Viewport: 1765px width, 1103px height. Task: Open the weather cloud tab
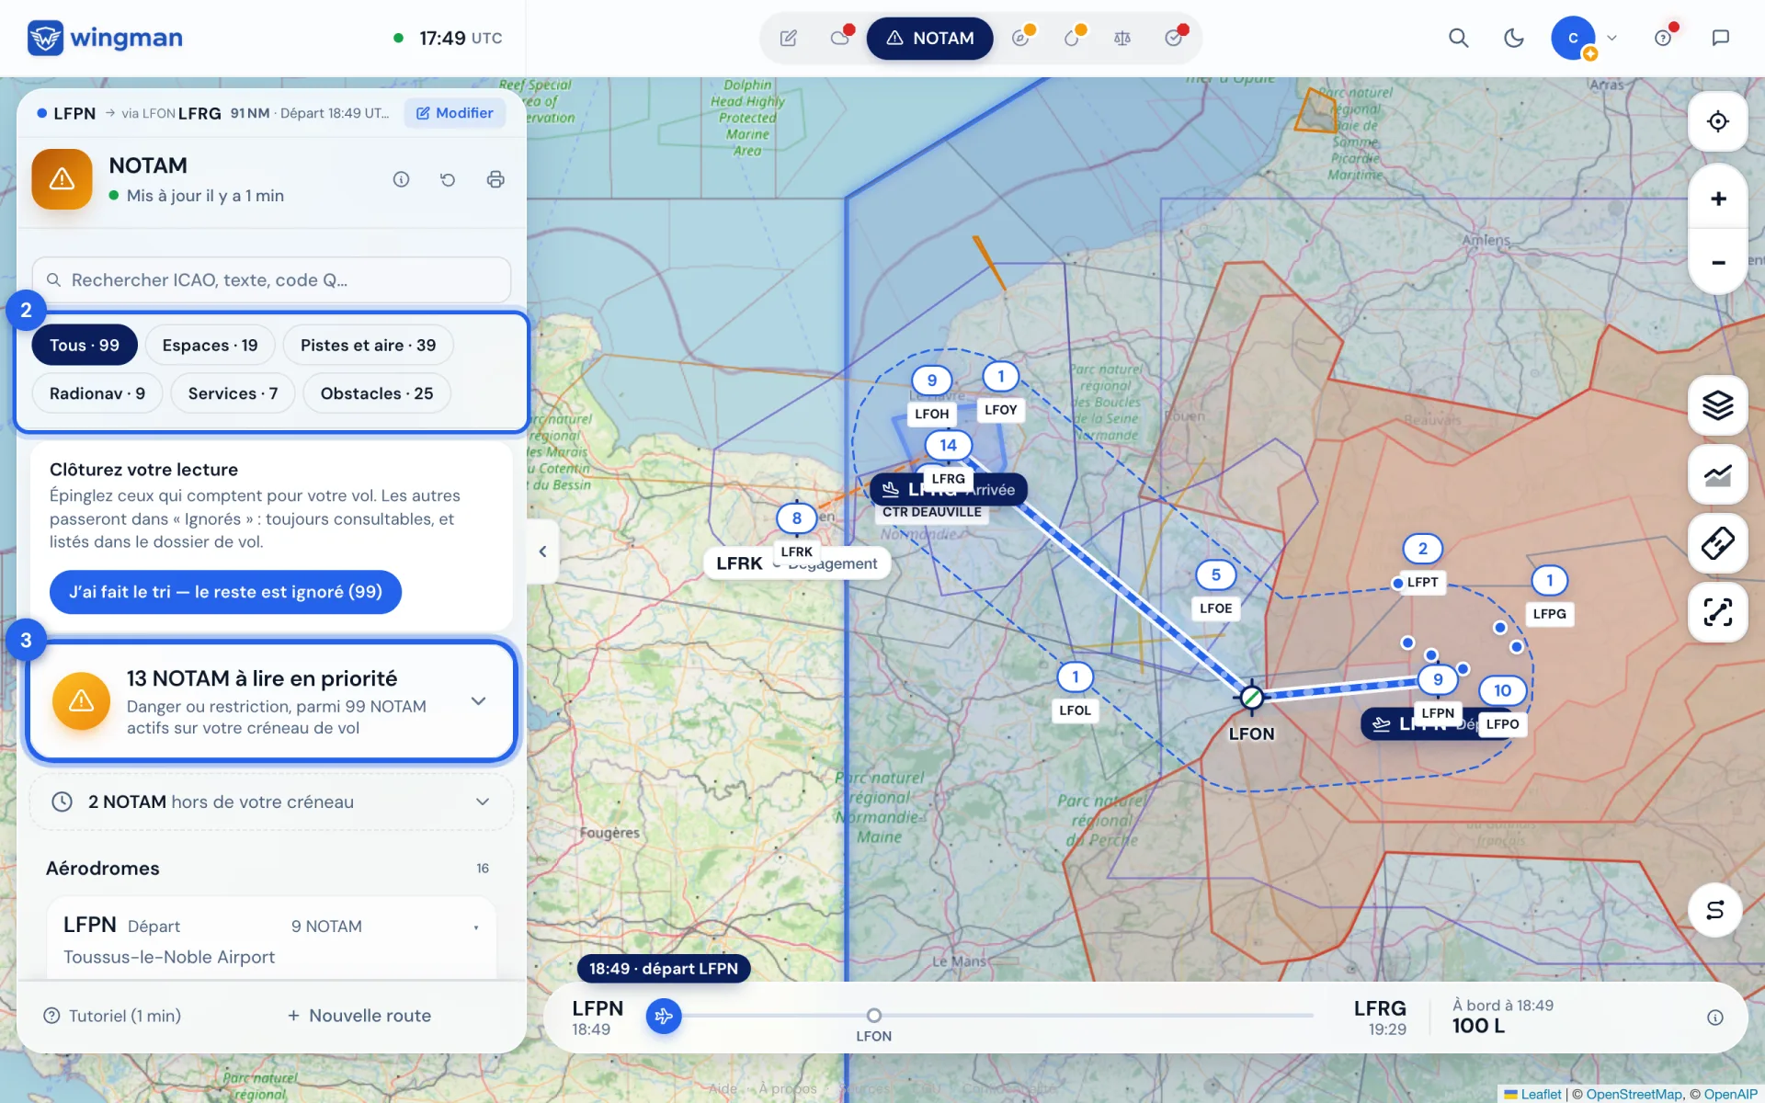tap(840, 39)
